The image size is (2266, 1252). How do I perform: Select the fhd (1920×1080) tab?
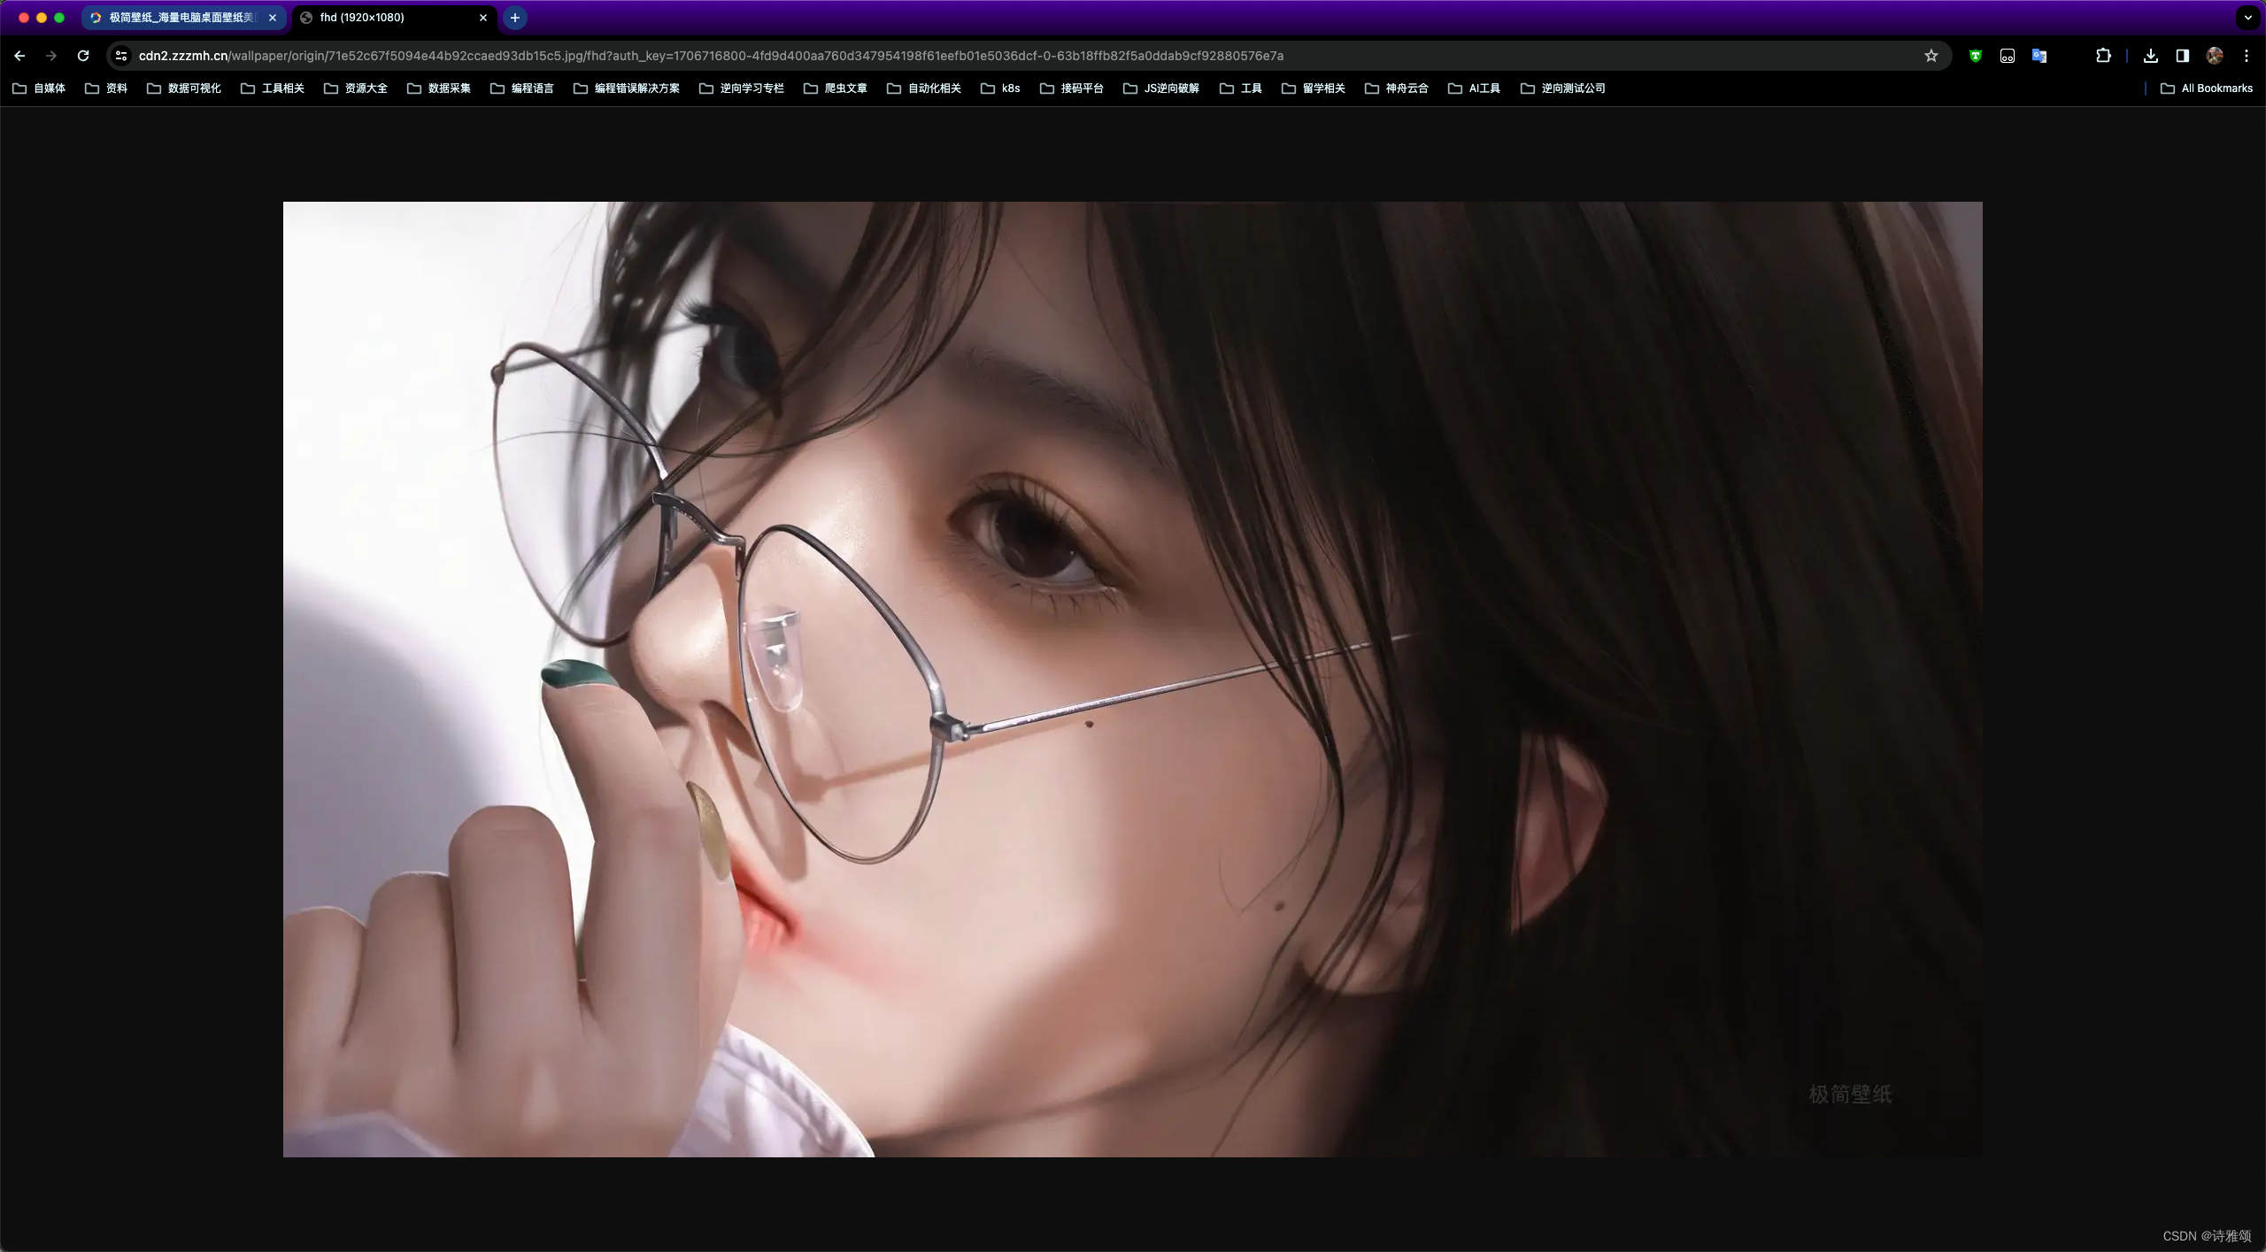(x=395, y=18)
